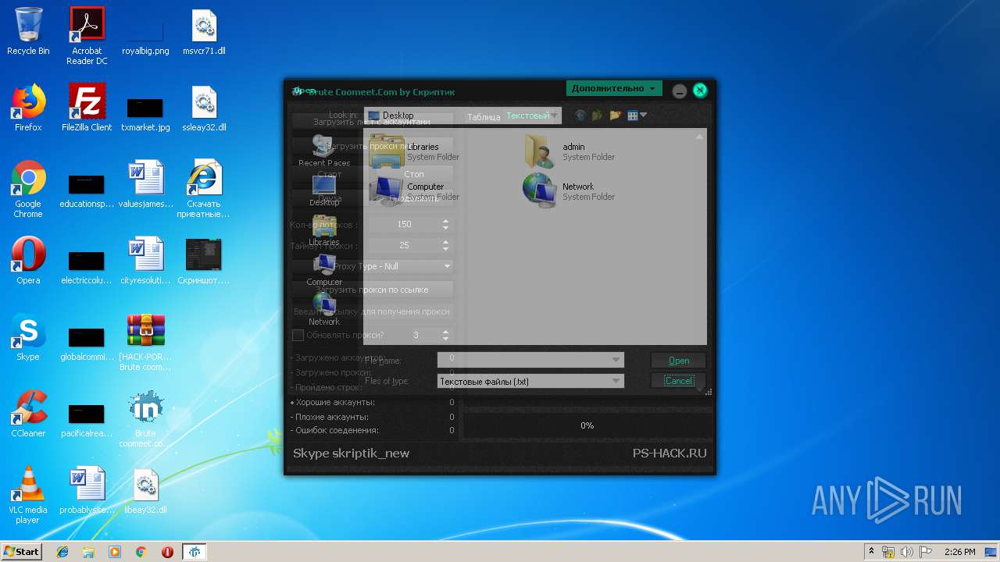1000x562 pixels.
Task: Go back to last folder visited
Action: [580, 116]
